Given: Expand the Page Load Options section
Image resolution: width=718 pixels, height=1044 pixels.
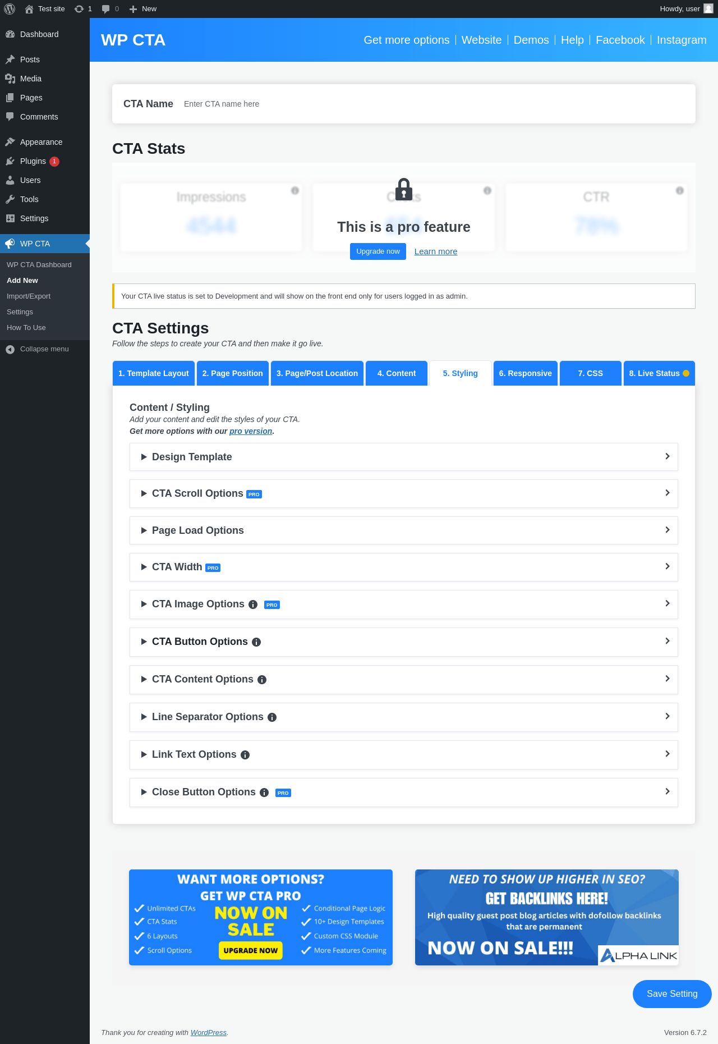Looking at the screenshot, I should (x=404, y=530).
